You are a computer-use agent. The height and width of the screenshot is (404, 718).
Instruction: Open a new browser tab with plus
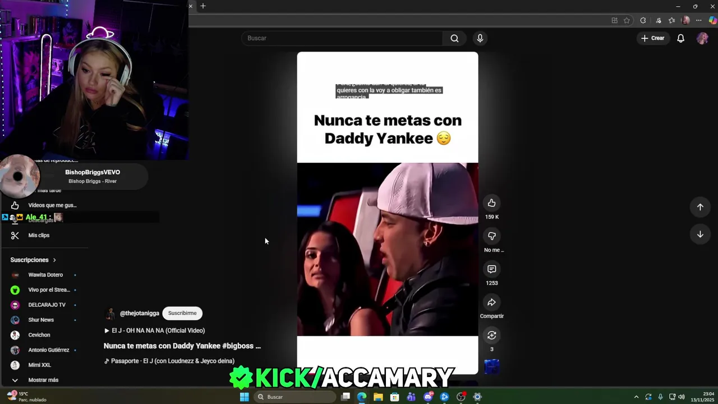click(203, 6)
